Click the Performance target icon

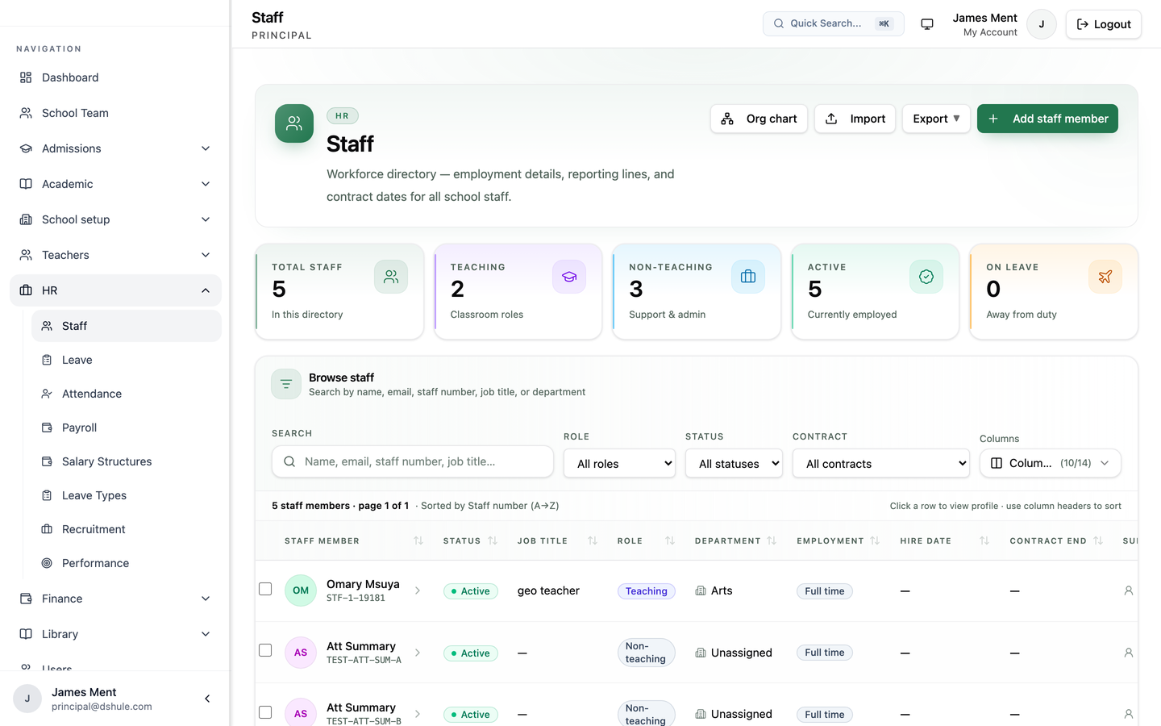click(47, 563)
